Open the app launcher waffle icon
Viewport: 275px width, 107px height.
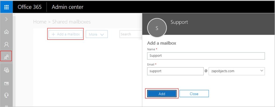(6, 7)
